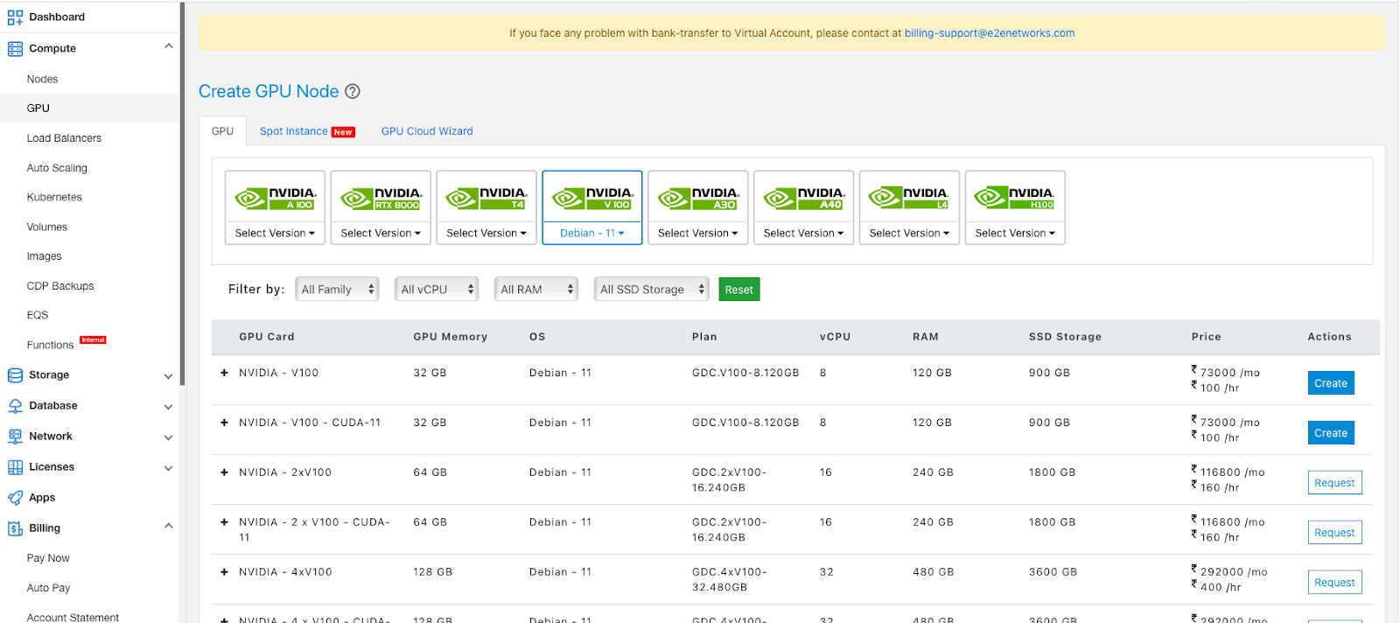Select the NVIDIA RTX 8000 card logo
The width and height of the screenshot is (1400, 623).
(381, 199)
